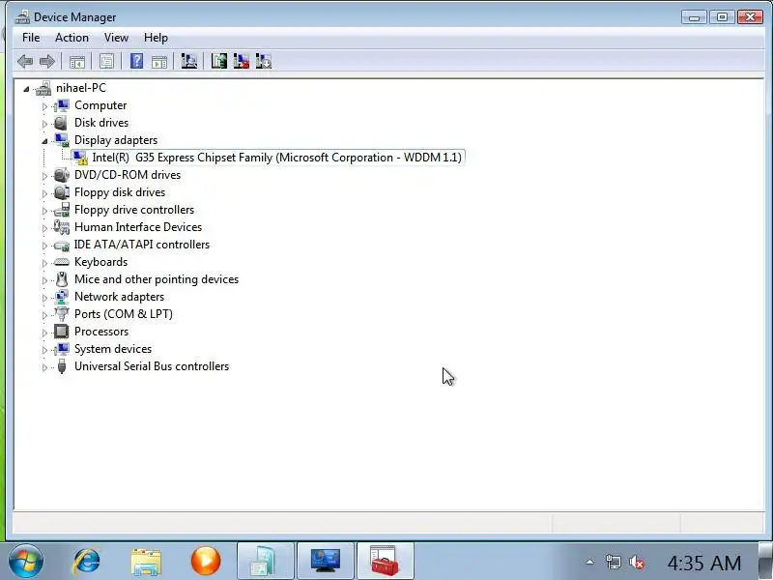Click the Scan for hardware changes icon

(188, 61)
